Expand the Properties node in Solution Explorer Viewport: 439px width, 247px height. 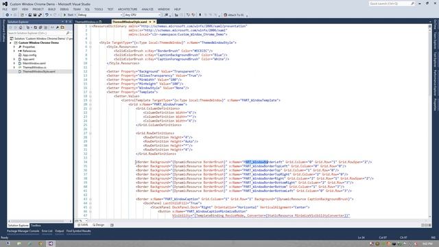(14, 47)
